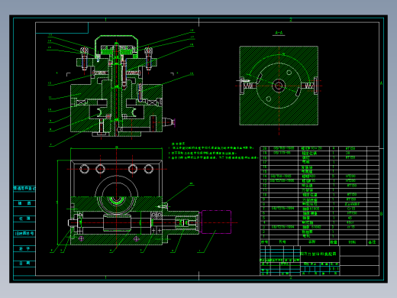Image resolution: width=397 pixels, height=298 pixels.
Task: Click the center hub circle in A-A section
Action: 279,86
